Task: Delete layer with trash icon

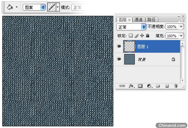Action: pos(176,86)
